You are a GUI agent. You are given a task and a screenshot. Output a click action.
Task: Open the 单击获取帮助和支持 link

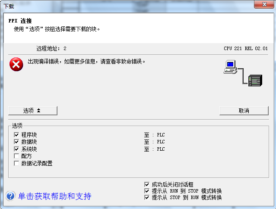(x=54, y=196)
